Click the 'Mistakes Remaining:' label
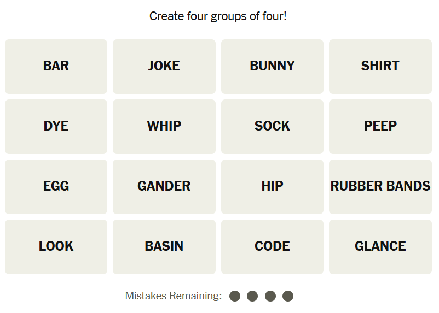The height and width of the screenshot is (313, 439). [173, 296]
